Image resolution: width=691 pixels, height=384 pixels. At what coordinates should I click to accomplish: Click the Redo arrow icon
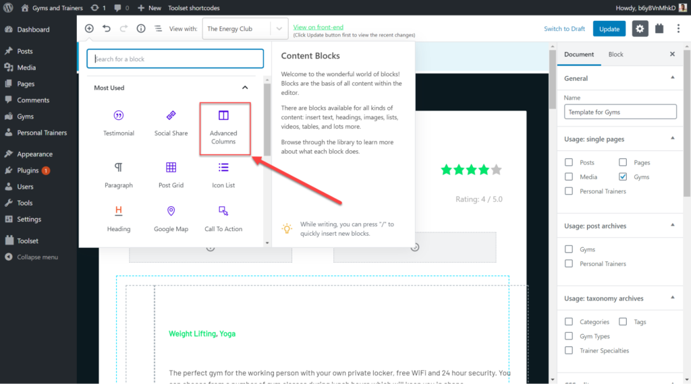[x=123, y=28]
